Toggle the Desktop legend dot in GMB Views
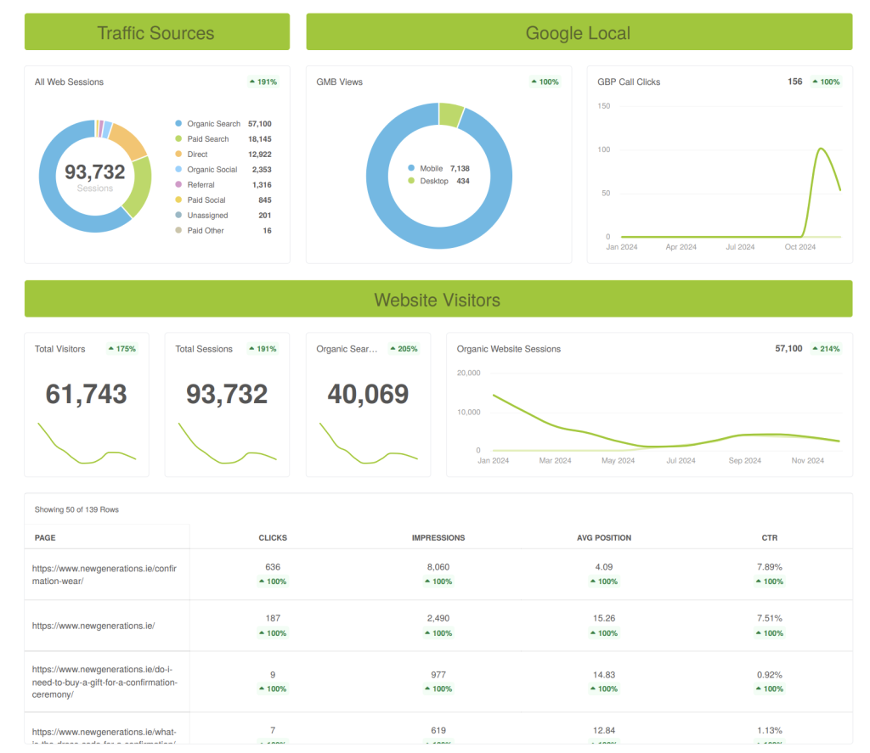This screenshot has width=870, height=753. [411, 180]
